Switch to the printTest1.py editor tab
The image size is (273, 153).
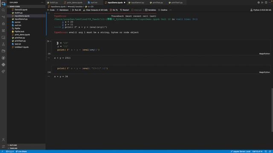(176, 3)
